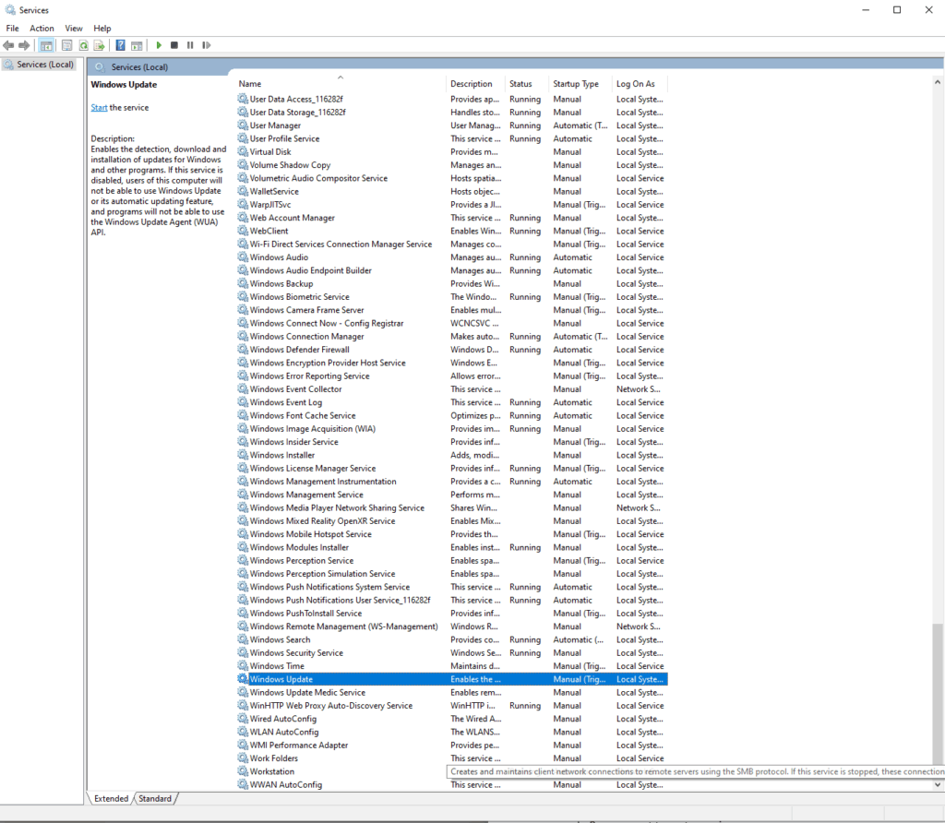
Task: Open Properties via toolbar icon
Action: 66,45
